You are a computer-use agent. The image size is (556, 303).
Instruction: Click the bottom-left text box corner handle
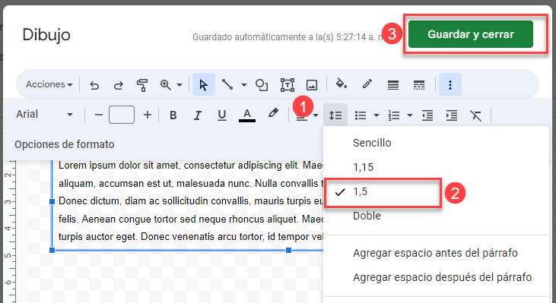(x=52, y=251)
